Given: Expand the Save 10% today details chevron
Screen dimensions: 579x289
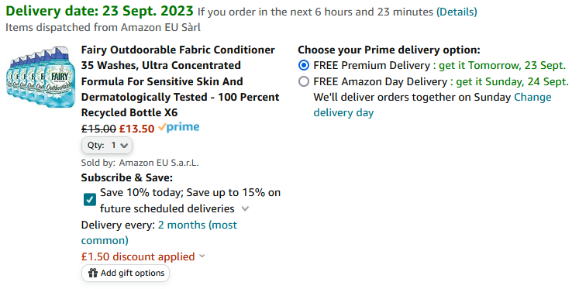Looking at the screenshot, I should coord(245,209).
